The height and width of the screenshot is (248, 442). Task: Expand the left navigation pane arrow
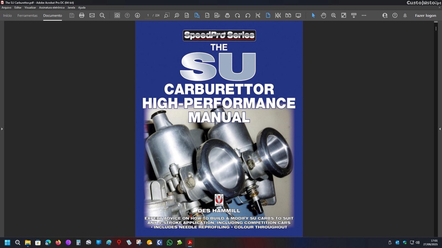(2, 129)
